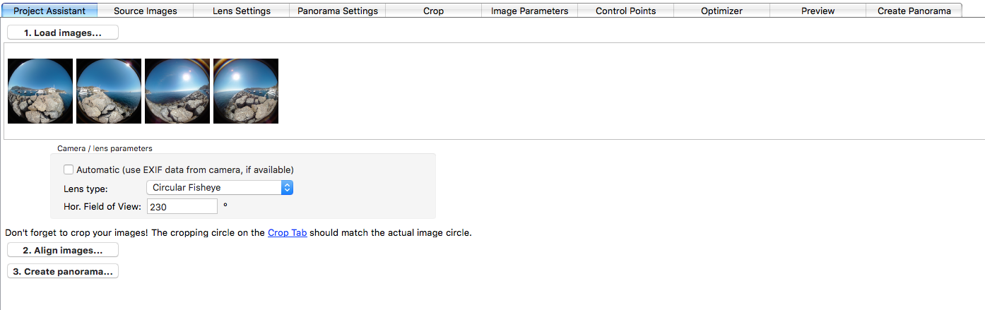Switch to the Preview tab
The width and height of the screenshot is (985, 310).
pyautogui.click(x=818, y=11)
